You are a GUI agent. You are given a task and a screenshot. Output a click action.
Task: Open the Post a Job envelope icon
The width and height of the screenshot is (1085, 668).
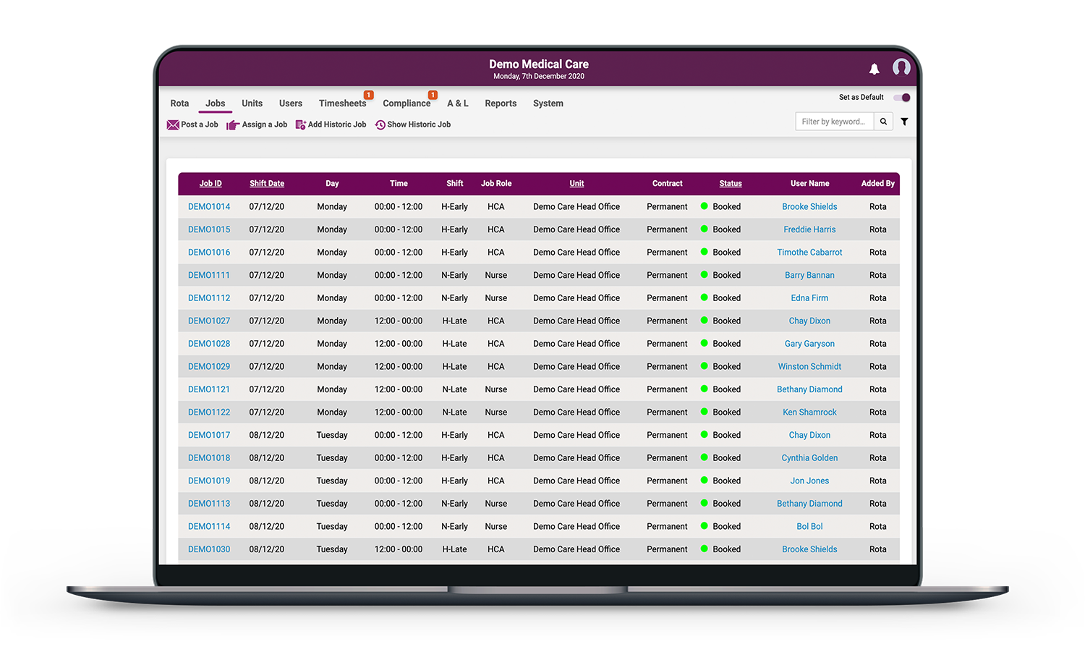coord(173,124)
